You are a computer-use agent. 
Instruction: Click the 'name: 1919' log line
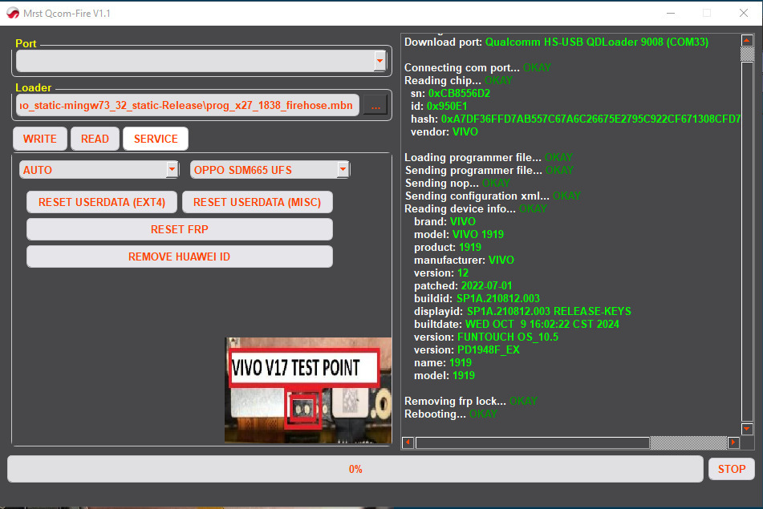click(443, 362)
